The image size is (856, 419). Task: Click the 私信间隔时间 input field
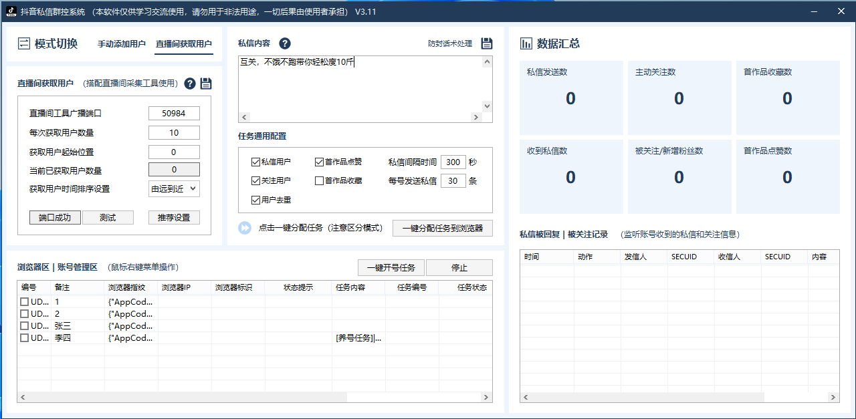pos(453,162)
